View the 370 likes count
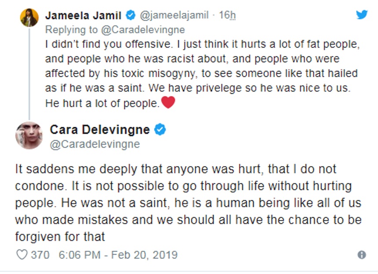The width and height of the screenshot is (378, 274). [40, 255]
